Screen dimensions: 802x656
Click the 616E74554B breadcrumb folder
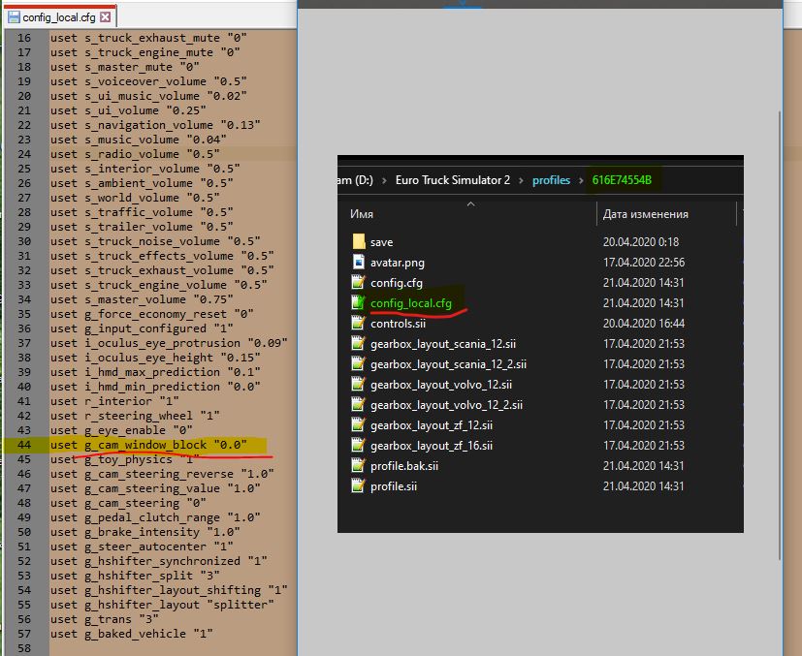[622, 180]
